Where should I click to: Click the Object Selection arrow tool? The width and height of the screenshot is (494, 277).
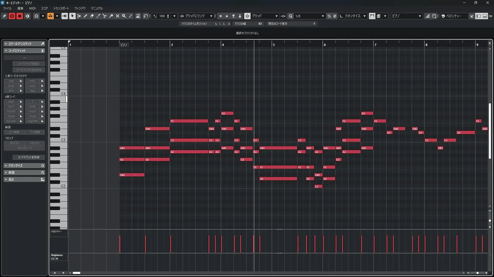point(72,16)
